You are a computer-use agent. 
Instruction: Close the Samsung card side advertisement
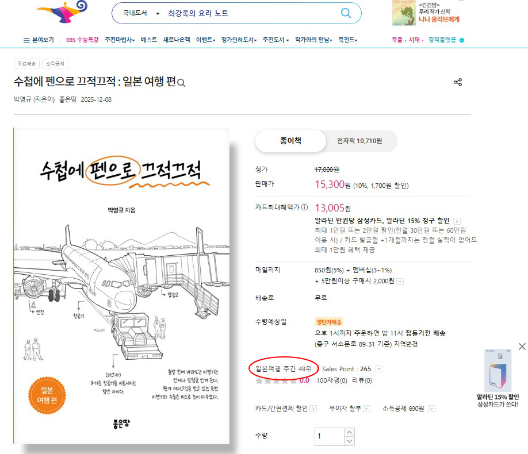tap(522, 346)
